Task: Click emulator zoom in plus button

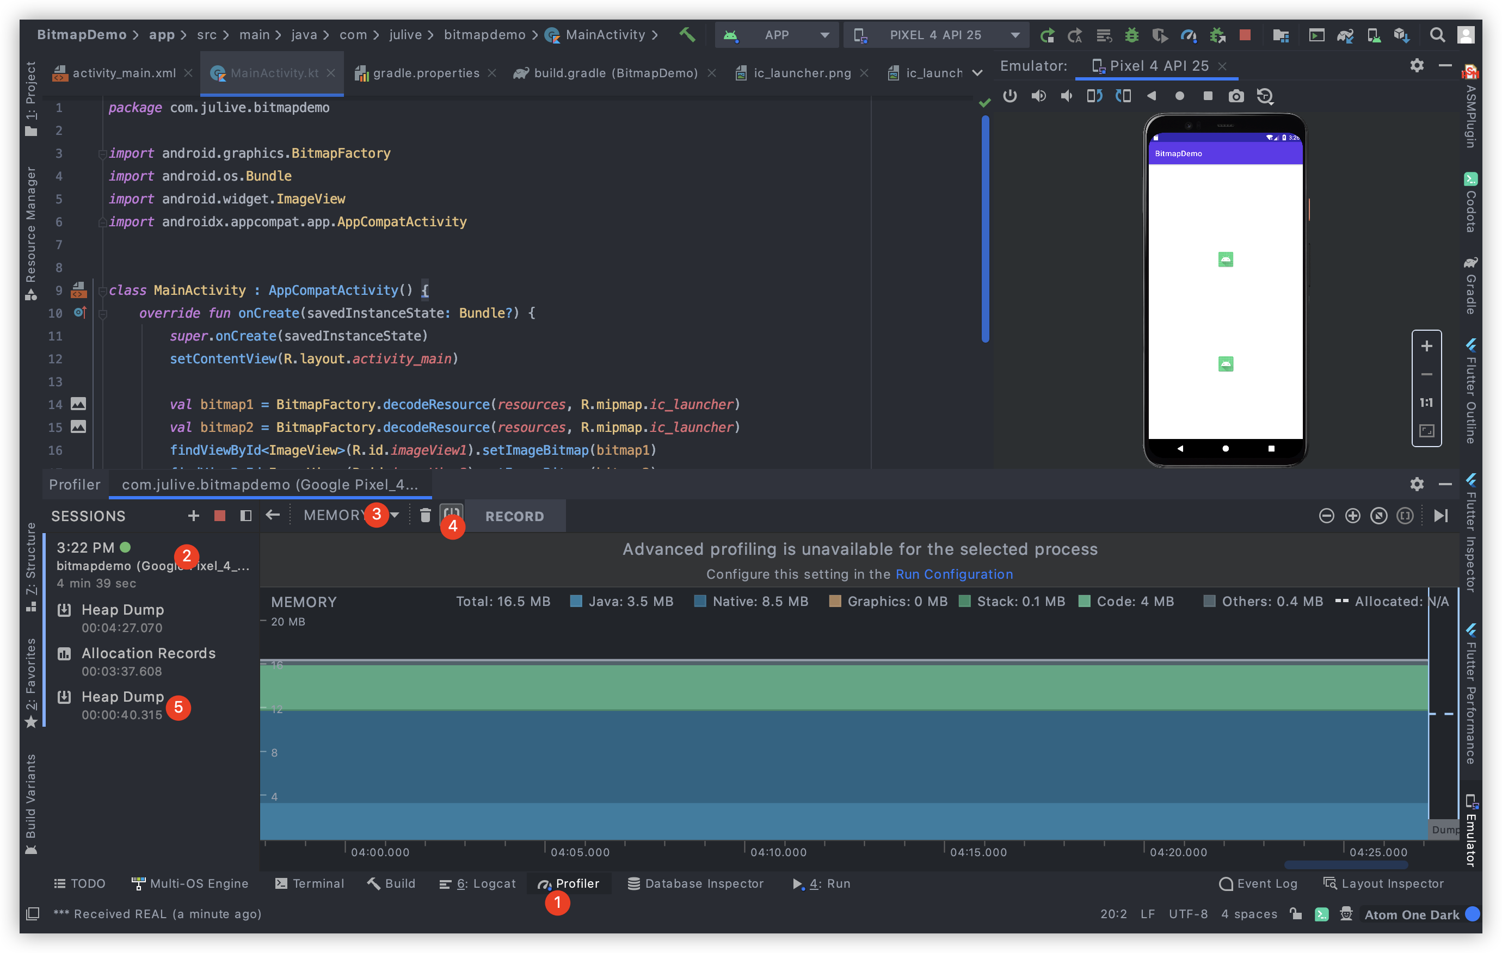Action: tap(1426, 346)
